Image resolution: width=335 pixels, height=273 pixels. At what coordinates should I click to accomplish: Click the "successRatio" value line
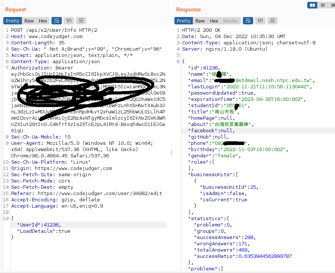[243, 256]
